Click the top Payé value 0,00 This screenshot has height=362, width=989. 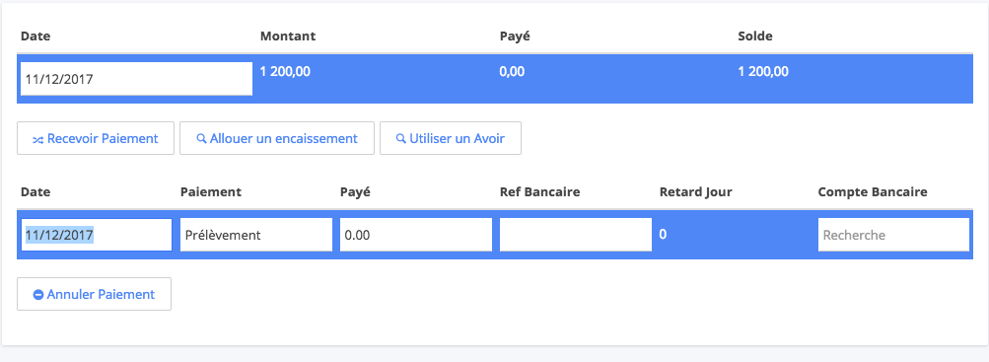[512, 71]
